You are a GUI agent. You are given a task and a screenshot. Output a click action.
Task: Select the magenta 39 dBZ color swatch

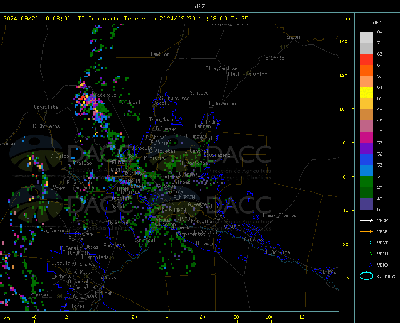click(366, 137)
